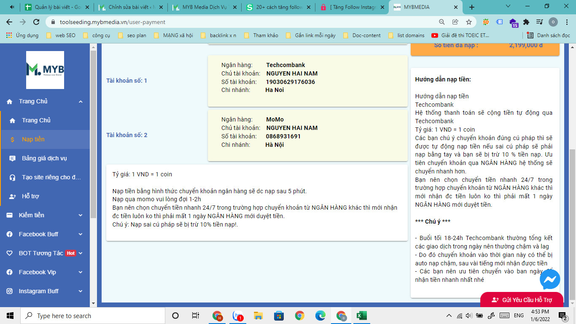Open the media control playlist icon

(x=539, y=22)
